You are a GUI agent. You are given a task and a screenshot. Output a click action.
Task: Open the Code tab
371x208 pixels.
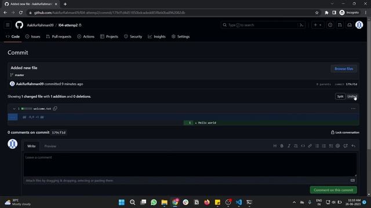[13, 36]
